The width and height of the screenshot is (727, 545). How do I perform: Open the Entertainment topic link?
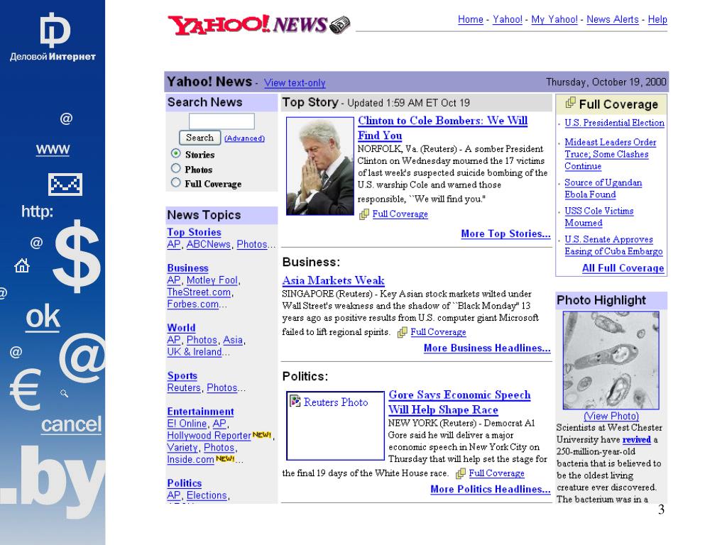pos(201,412)
